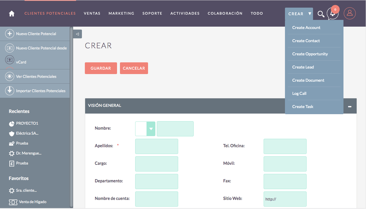Screen dimensions: 366x209
Task: Toggle the CREAR dropdown menu
Action: [x=299, y=14]
